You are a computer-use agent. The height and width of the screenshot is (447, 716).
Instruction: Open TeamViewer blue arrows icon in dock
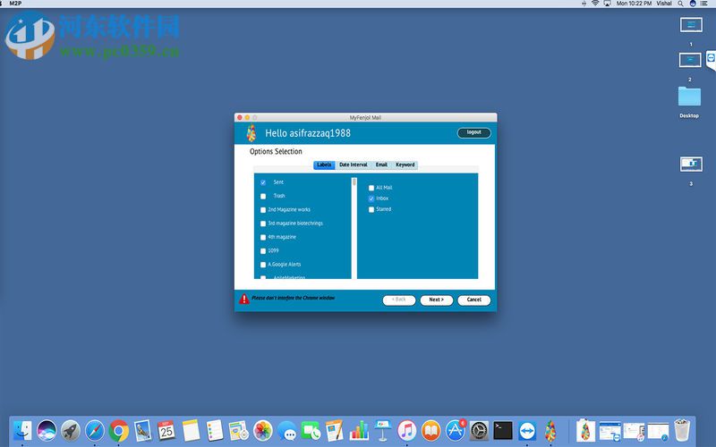pos(527,431)
